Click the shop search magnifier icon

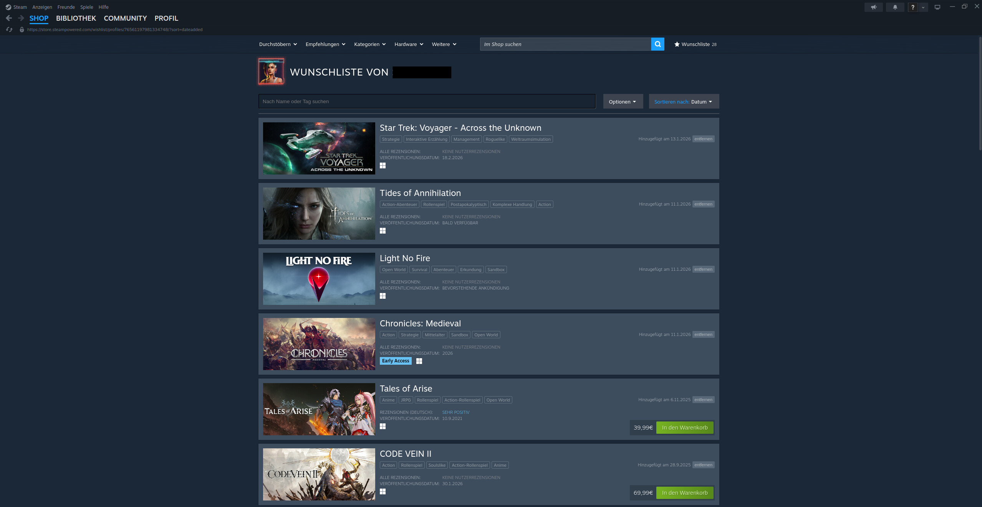(657, 44)
